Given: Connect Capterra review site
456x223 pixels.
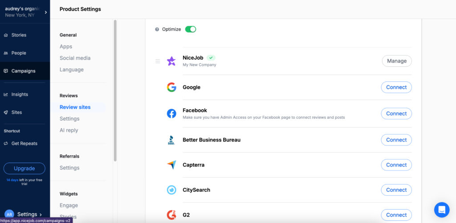Looking at the screenshot, I should point(396,165).
